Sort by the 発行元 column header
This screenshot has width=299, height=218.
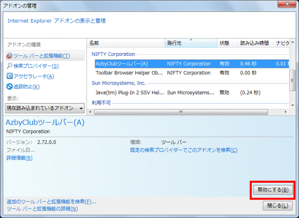(x=191, y=43)
